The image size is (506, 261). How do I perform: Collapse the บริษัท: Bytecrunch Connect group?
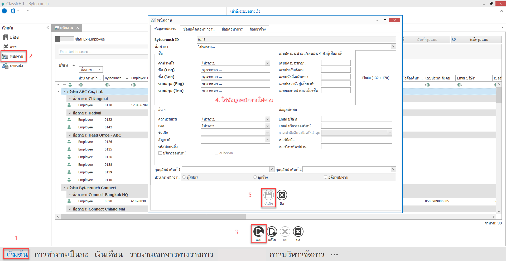point(64,188)
